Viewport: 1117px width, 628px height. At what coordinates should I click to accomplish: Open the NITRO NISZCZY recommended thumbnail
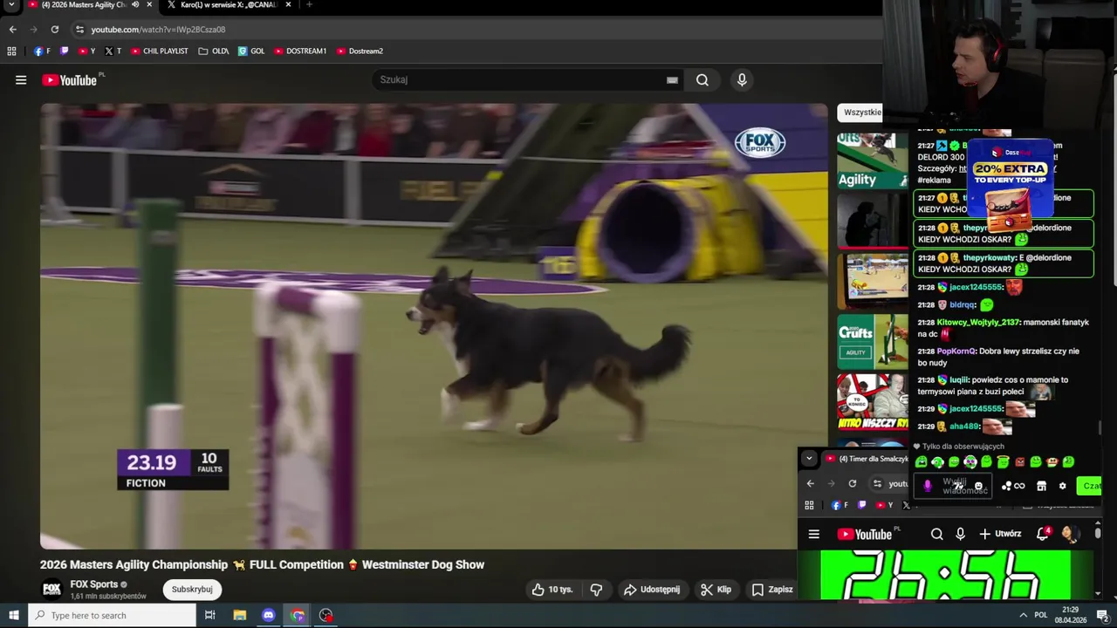[x=873, y=402]
